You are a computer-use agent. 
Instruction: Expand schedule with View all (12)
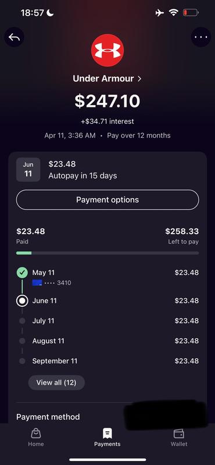pos(56,382)
